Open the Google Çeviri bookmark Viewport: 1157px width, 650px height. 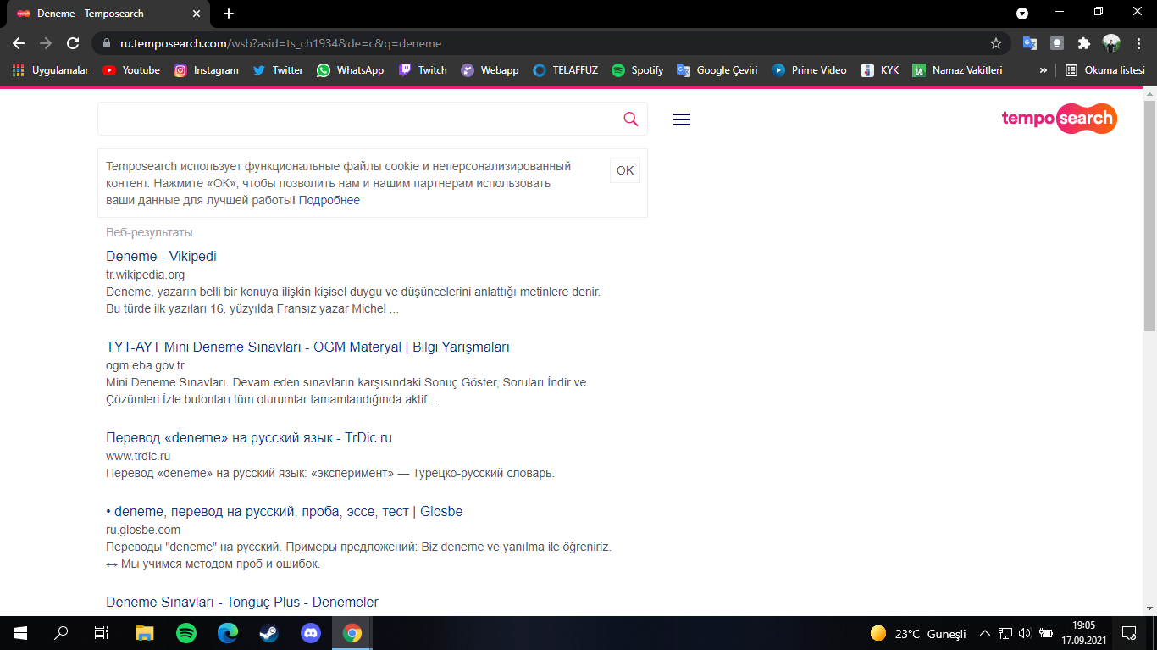tap(717, 70)
